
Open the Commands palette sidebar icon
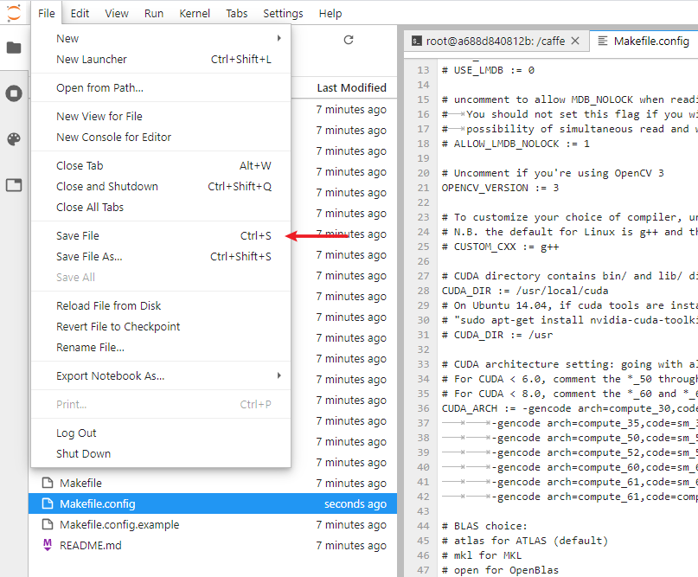(x=14, y=139)
